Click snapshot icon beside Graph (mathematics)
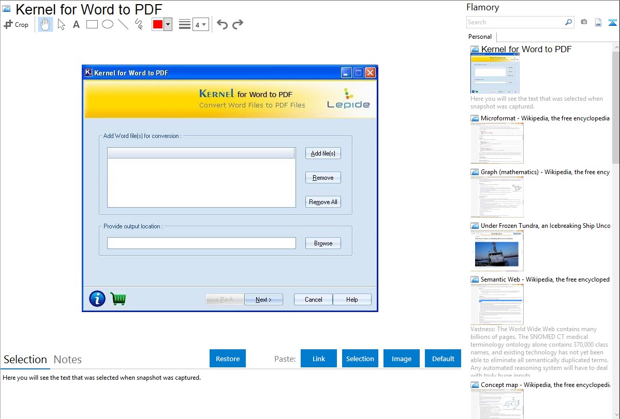 coord(475,172)
